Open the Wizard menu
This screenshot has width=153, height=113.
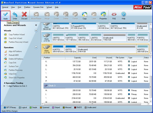pos(49,7)
